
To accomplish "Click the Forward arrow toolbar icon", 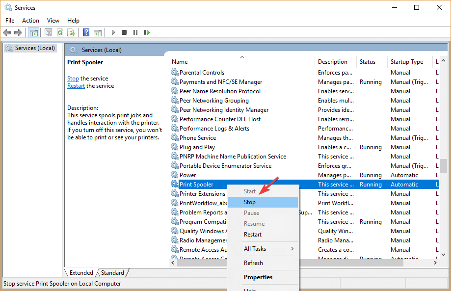I will pos(18,32).
